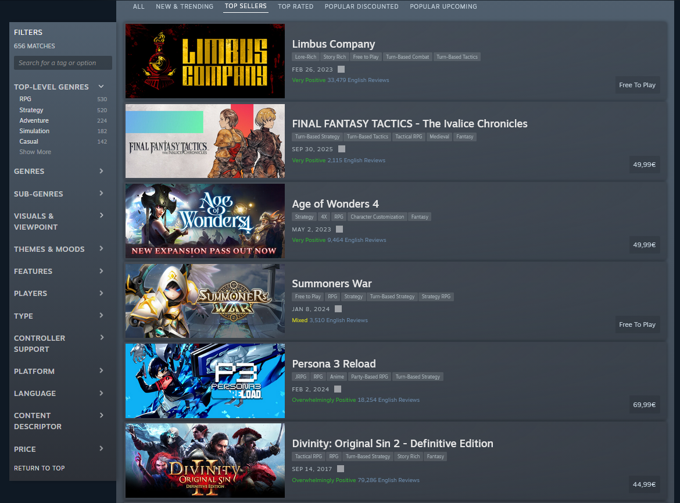Click the 44,99€ price for Divinity Original Sin 2
Screen dimensions: 680x503
click(644, 484)
